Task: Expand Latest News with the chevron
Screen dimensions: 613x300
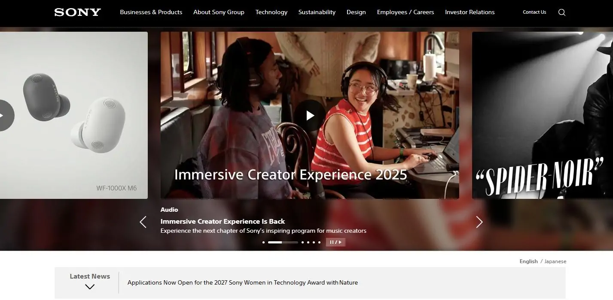Action: [x=90, y=287]
